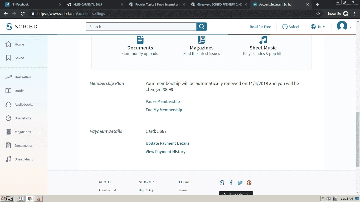Click the globe language icon
The image size is (360, 202).
(313, 27)
